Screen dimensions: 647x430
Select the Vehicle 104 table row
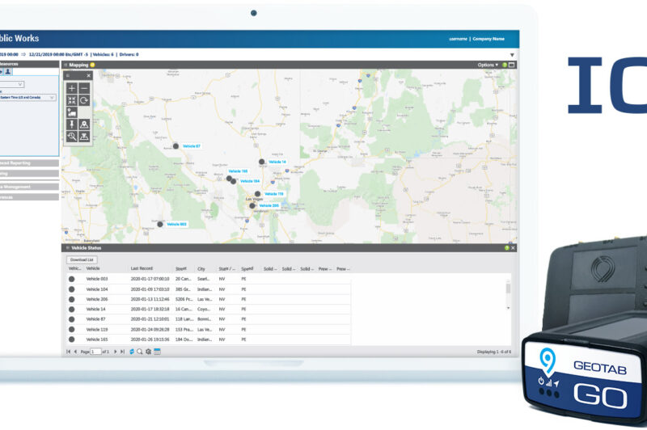pyautogui.click(x=209, y=289)
